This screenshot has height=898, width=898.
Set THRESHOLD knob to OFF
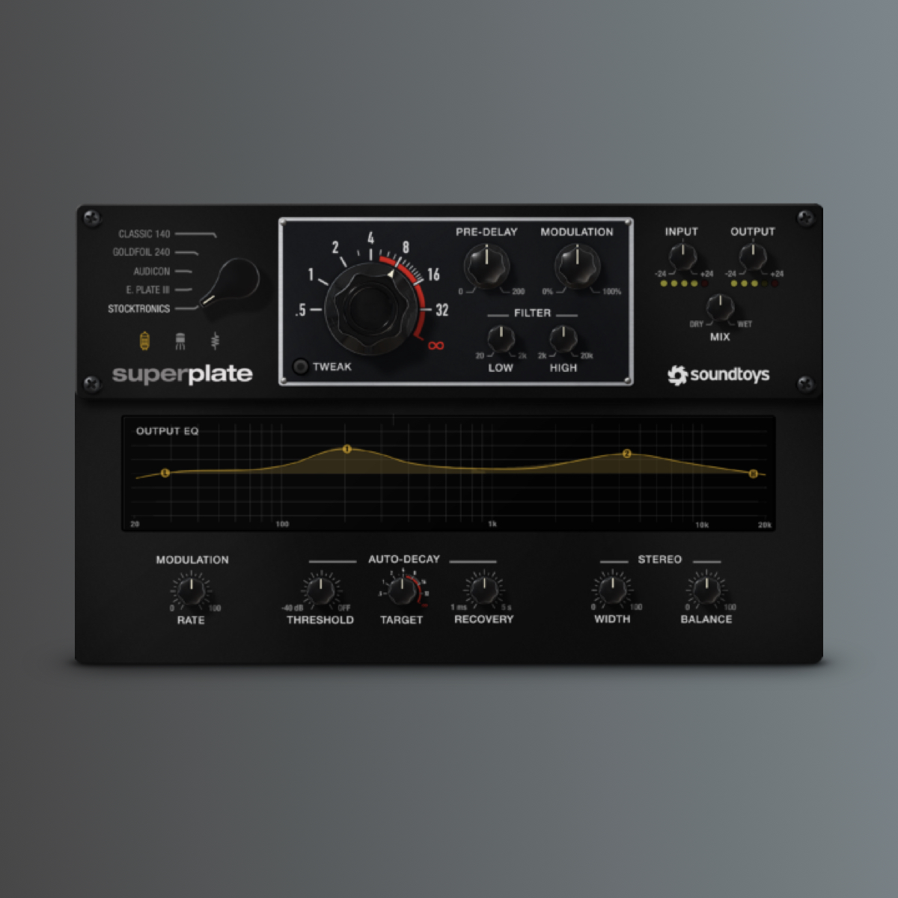344,607
